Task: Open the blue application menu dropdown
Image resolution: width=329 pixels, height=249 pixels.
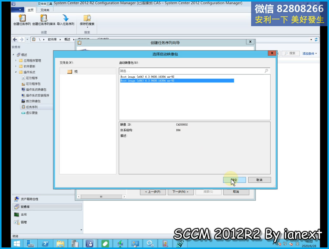Action: click(18, 10)
